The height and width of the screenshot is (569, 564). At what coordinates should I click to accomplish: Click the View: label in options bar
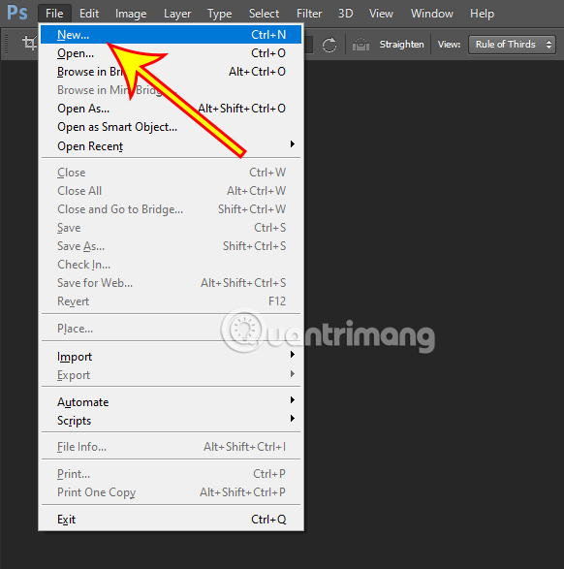(x=449, y=45)
